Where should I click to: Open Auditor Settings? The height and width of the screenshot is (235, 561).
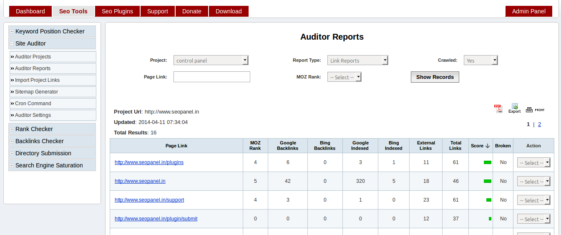pyautogui.click(x=53, y=115)
